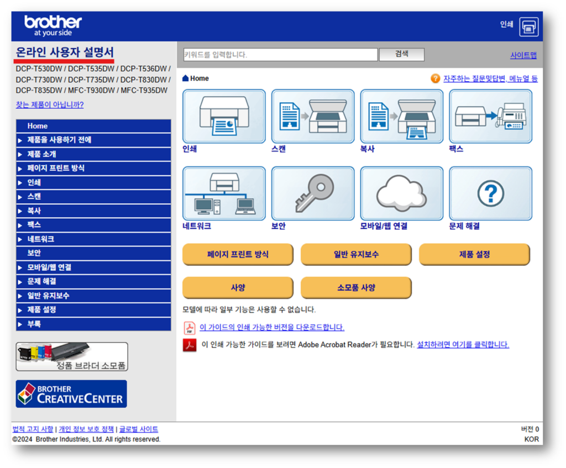566x468 pixels.
Task: Expand the 스캔 sidebar section
Action: click(x=93, y=197)
